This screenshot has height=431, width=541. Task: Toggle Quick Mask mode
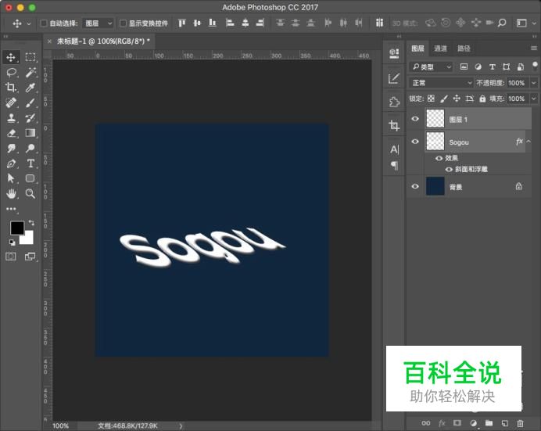[11, 257]
